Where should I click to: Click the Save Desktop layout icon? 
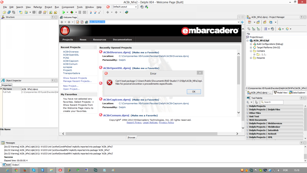[142, 7]
